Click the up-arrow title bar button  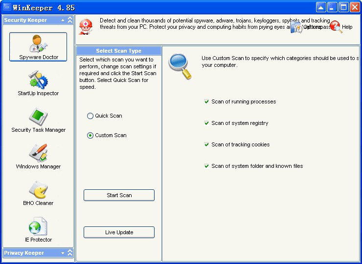click(x=321, y=7)
